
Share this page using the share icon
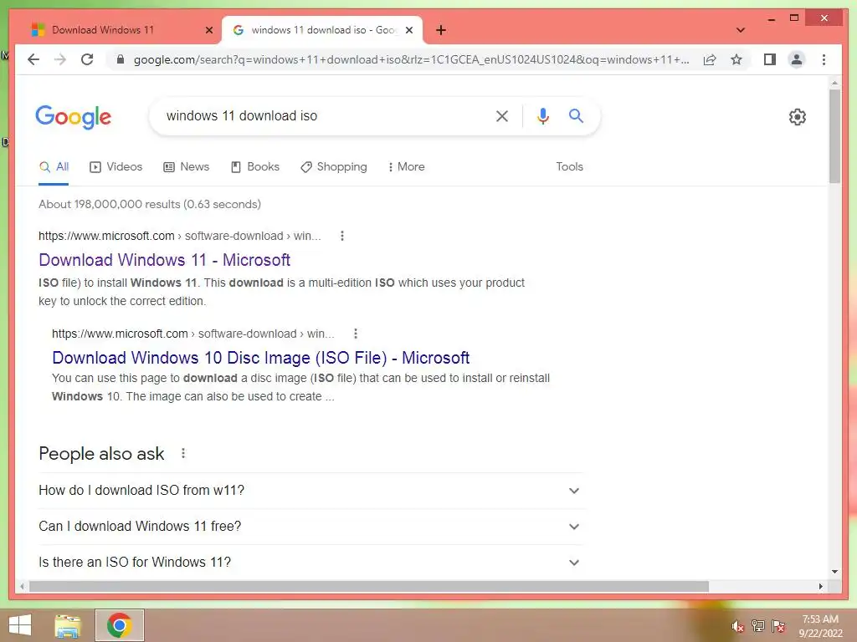[710, 59]
